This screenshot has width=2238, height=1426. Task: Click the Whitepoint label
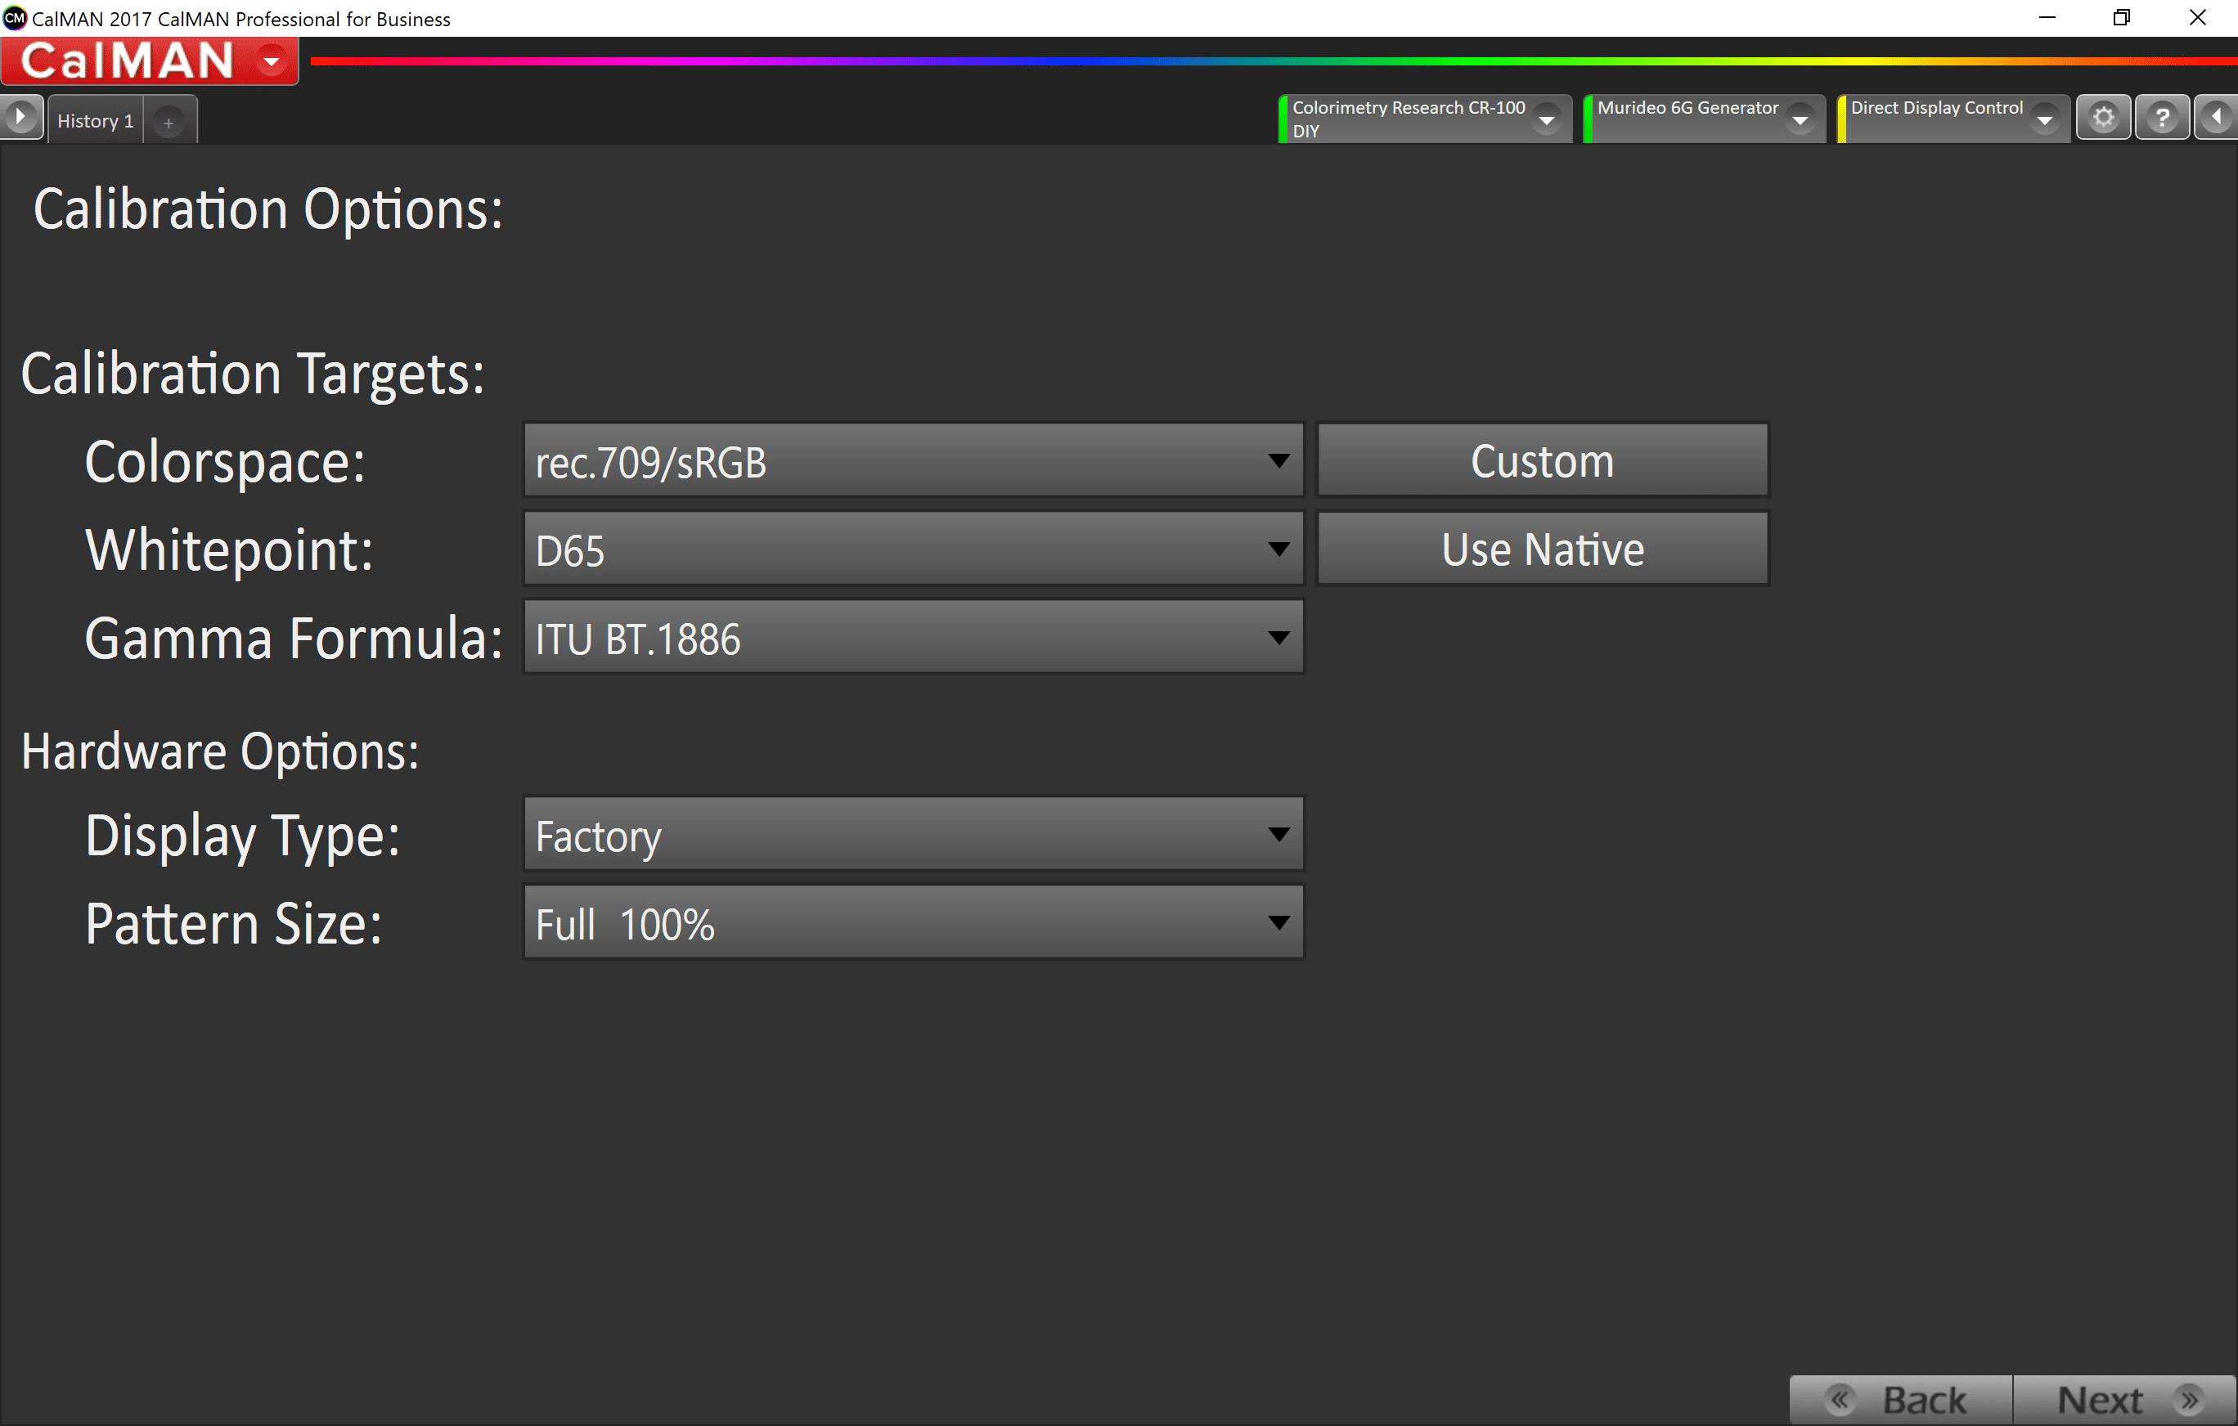pos(229,550)
